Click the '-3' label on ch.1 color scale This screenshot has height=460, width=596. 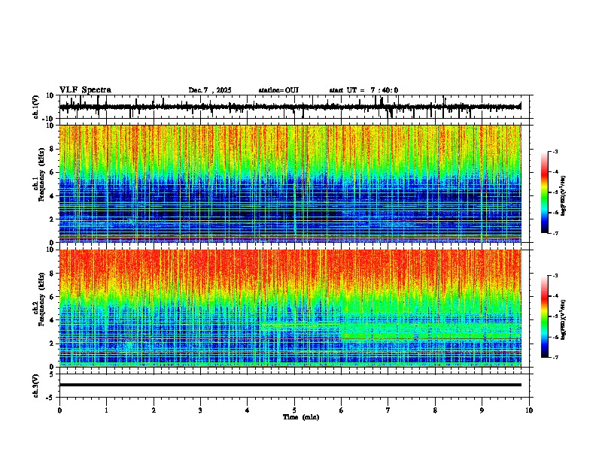click(555, 151)
